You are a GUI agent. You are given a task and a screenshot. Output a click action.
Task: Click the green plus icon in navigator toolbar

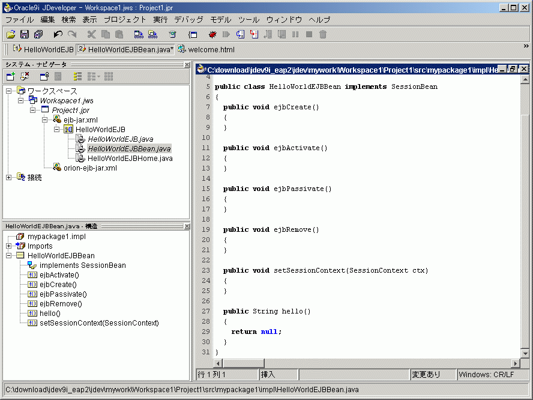(10, 76)
